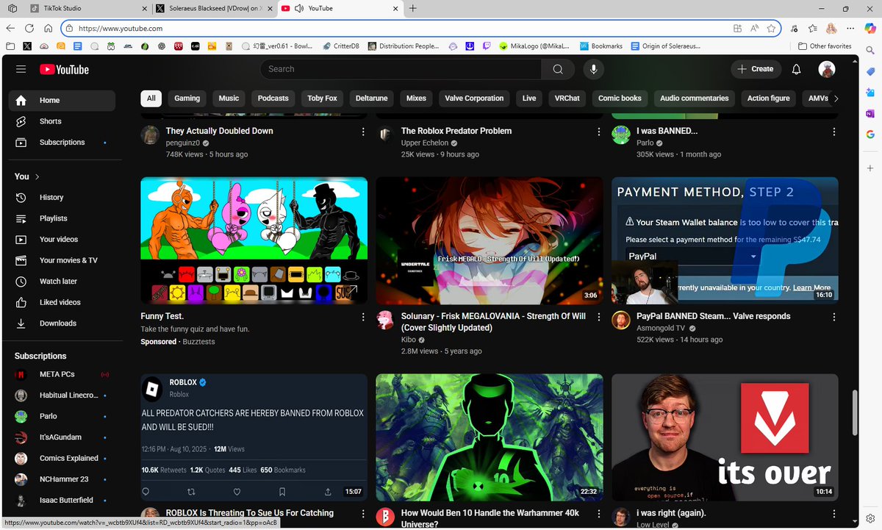Screen dimensions: 882x530
Task: Select the VRChat chip
Action: pos(567,99)
